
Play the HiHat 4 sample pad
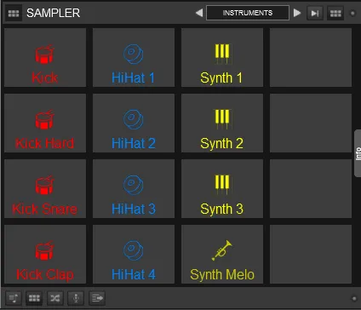134,254
